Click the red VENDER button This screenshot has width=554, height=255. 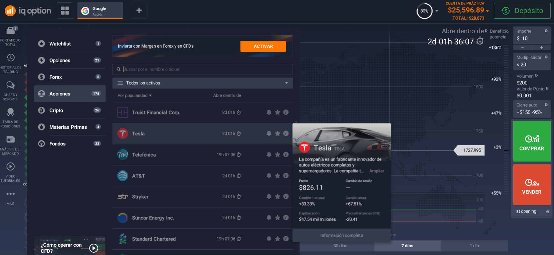point(532,185)
